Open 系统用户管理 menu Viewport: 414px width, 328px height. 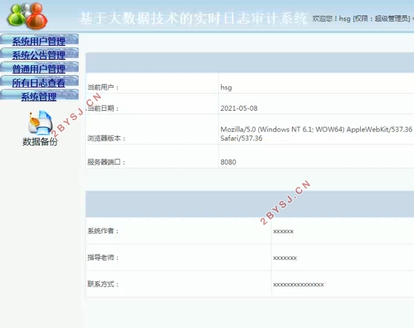pos(39,41)
